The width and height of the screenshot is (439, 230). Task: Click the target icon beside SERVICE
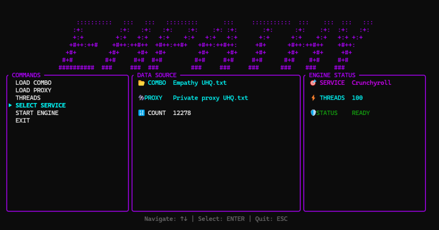(313, 83)
